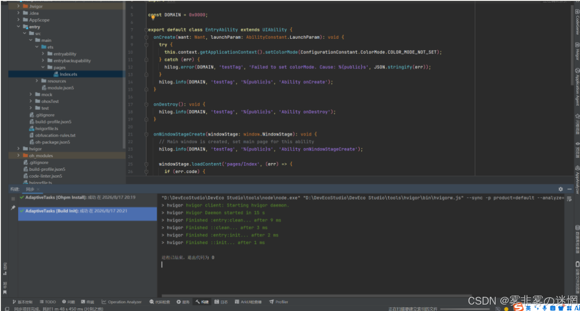Open the 服务 services tool window
This screenshot has width=580, height=311.
pyautogui.click(x=183, y=302)
